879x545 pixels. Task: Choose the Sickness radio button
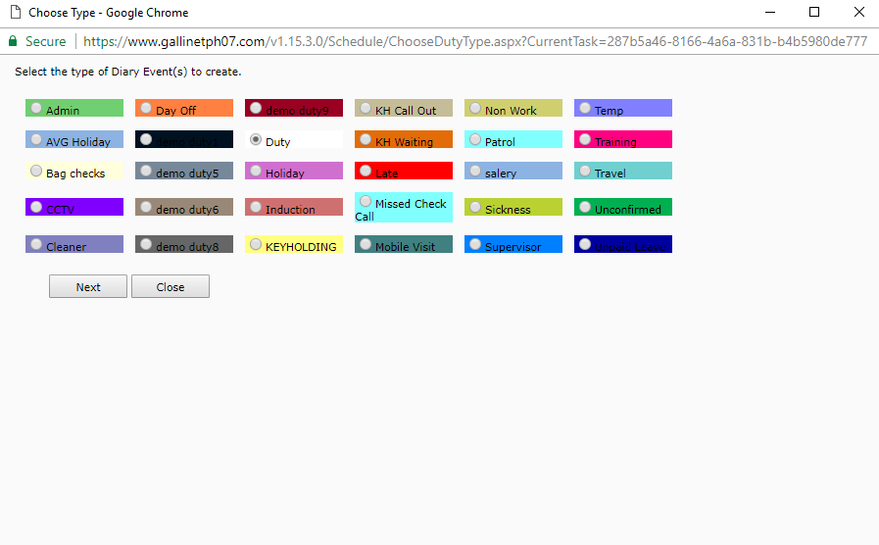pyautogui.click(x=475, y=208)
